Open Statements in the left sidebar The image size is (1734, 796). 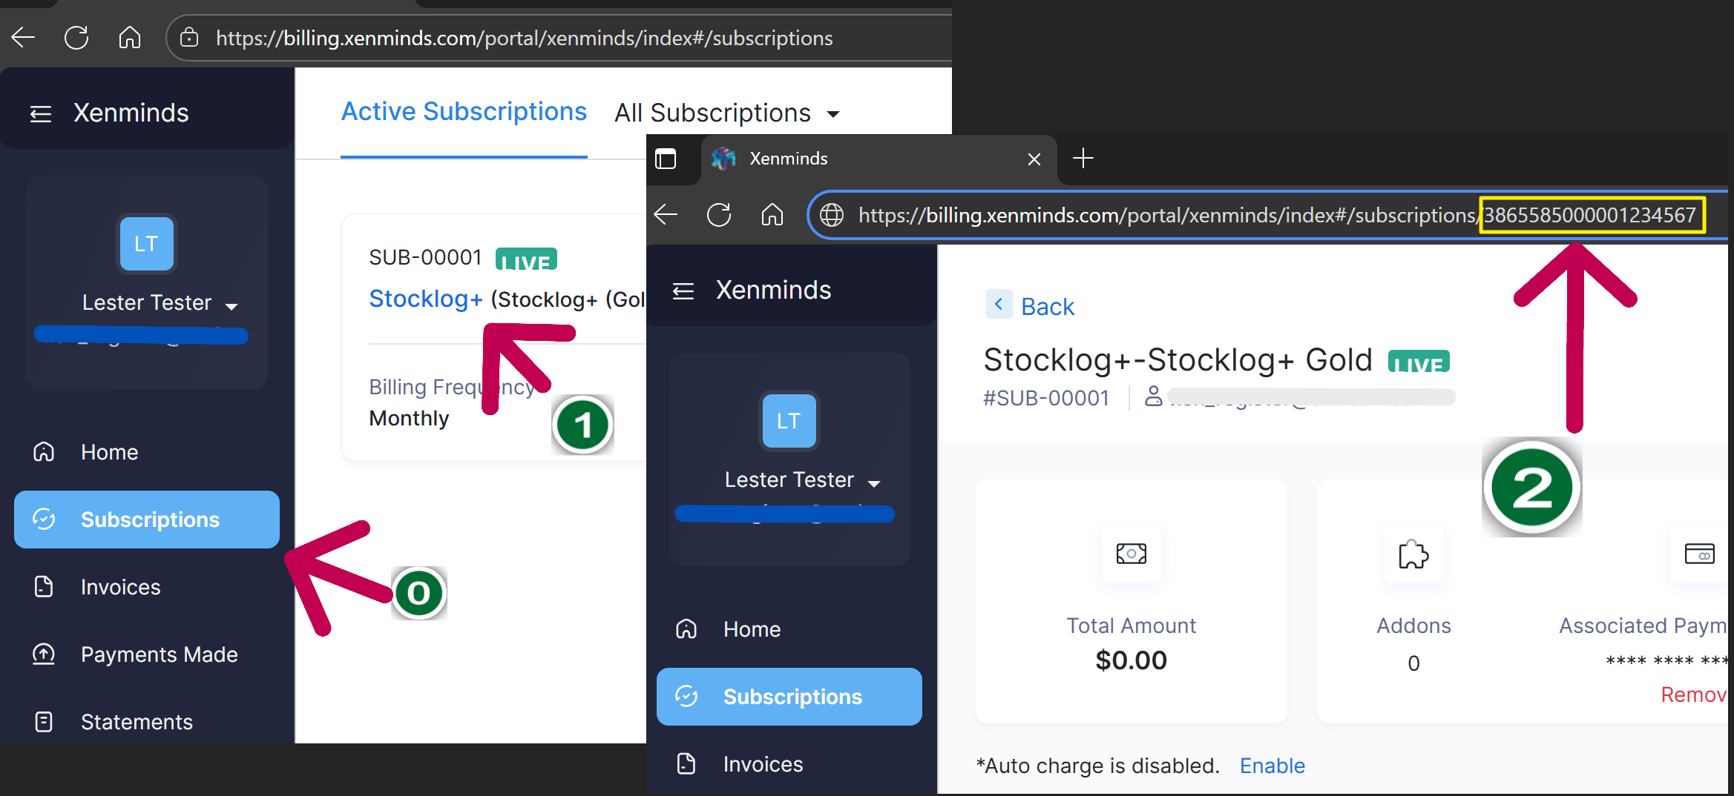[x=137, y=722]
